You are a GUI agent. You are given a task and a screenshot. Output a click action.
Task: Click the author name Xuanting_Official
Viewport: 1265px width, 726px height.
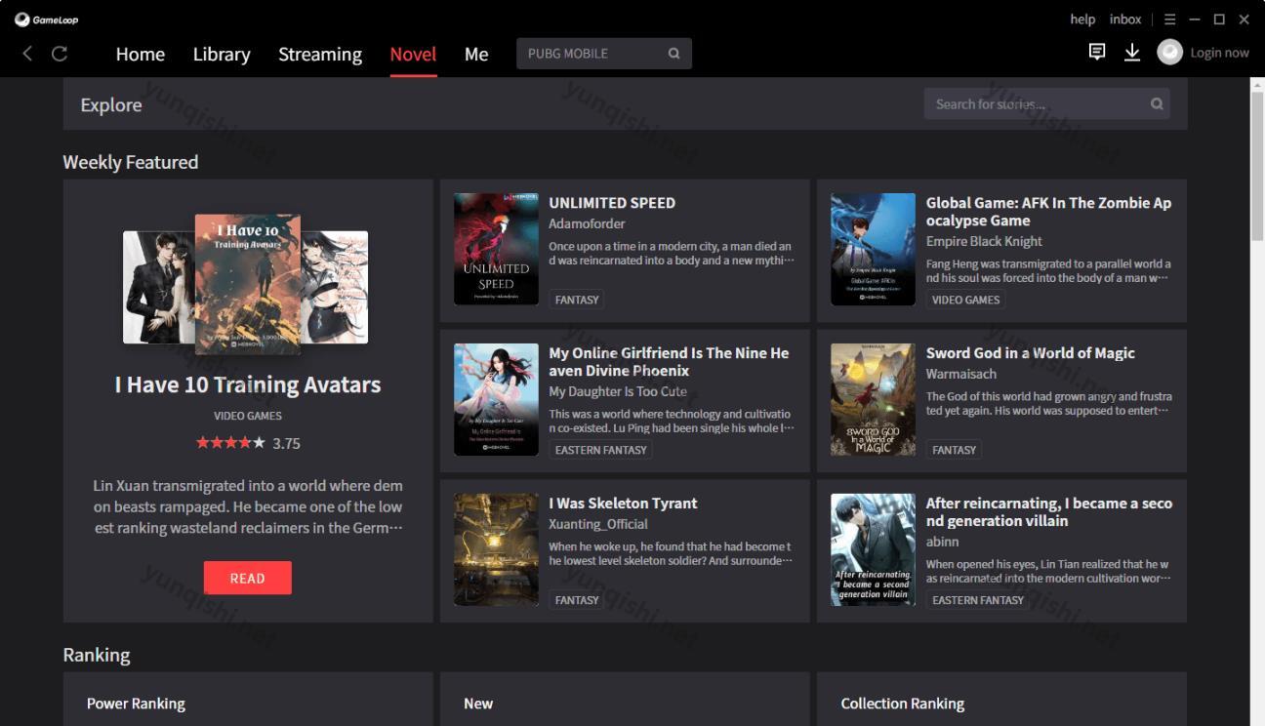pyautogui.click(x=598, y=524)
